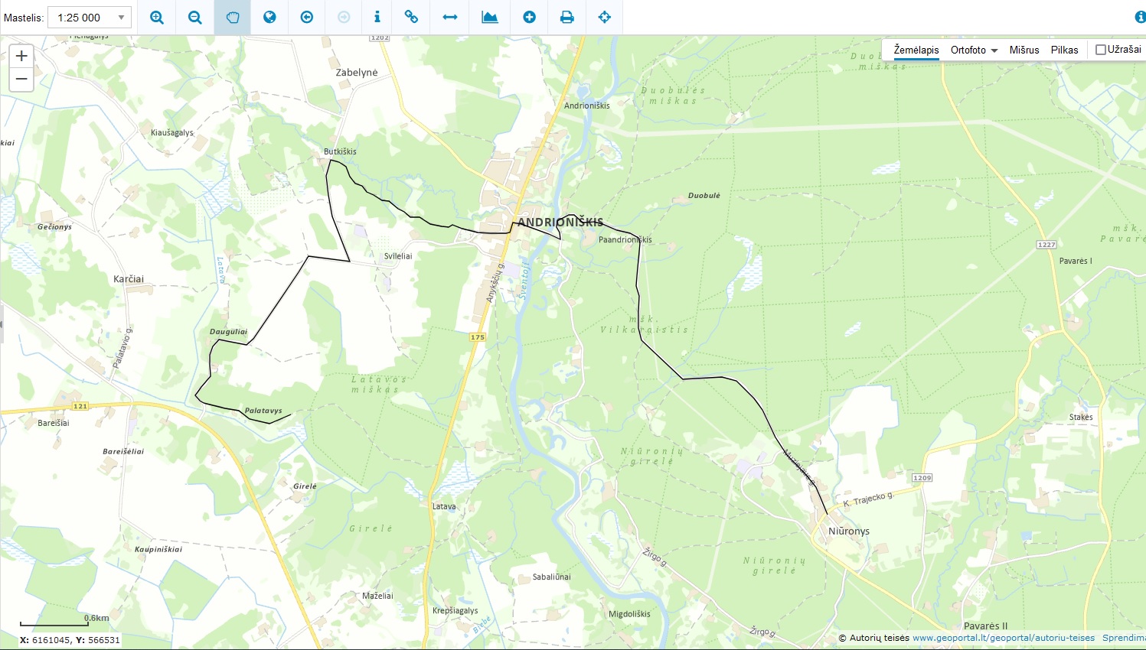Click the Karčiai place label
This screenshot has height=650, width=1146.
(x=129, y=279)
